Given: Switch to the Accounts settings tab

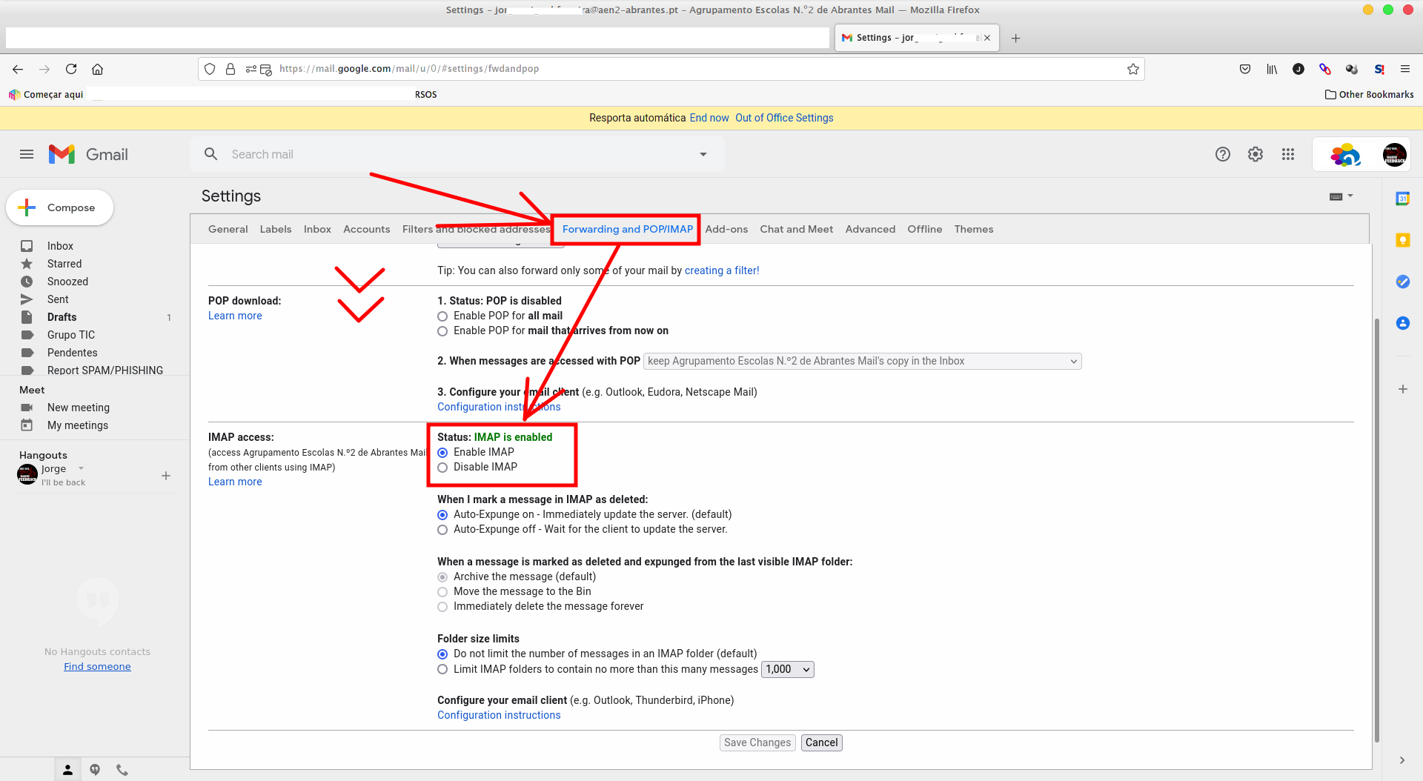Looking at the screenshot, I should tap(366, 230).
